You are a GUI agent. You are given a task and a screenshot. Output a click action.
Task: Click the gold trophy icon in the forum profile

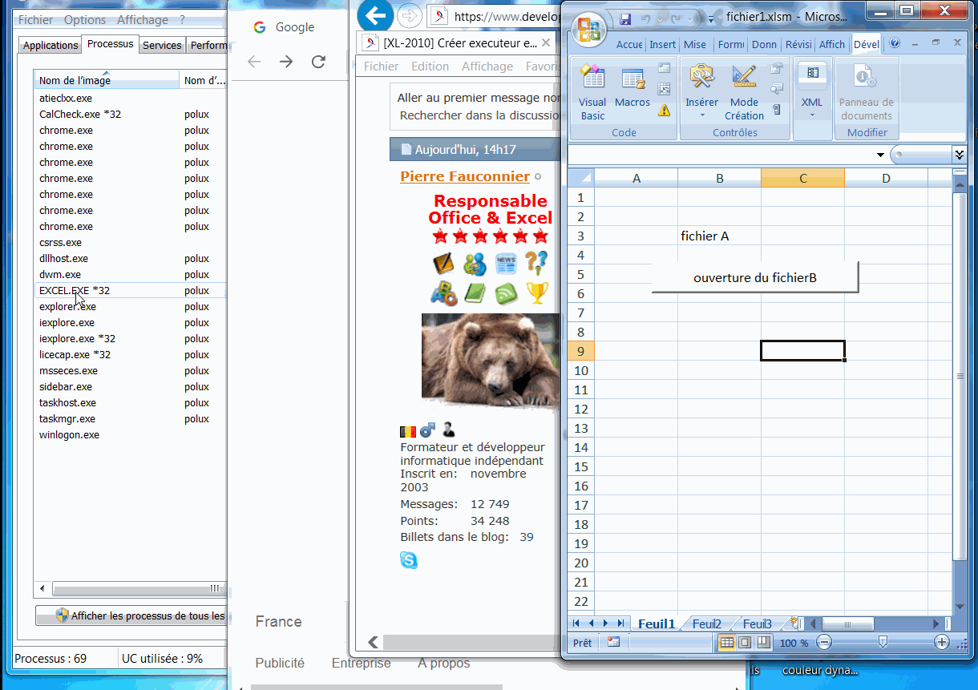coord(537,293)
